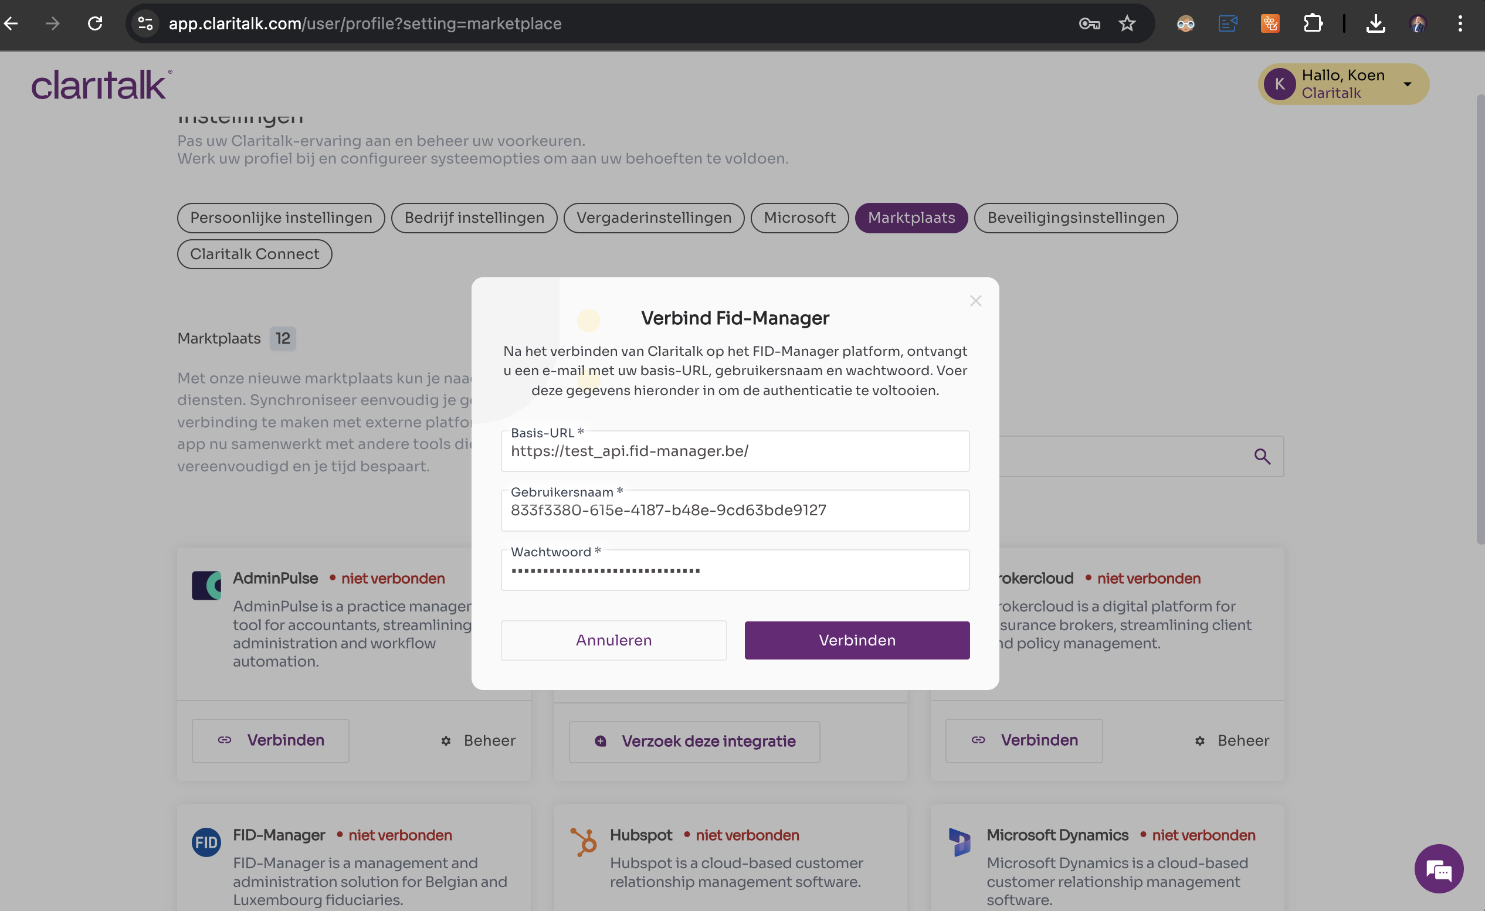Open the browser downloads icon
Viewport: 1485px width, 911px height.
[1375, 23]
